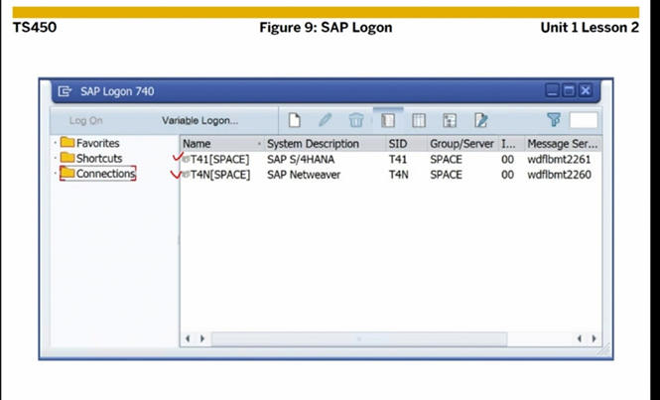660x400 pixels.
Task: Click the blue filter funnel icon
Action: 554,120
